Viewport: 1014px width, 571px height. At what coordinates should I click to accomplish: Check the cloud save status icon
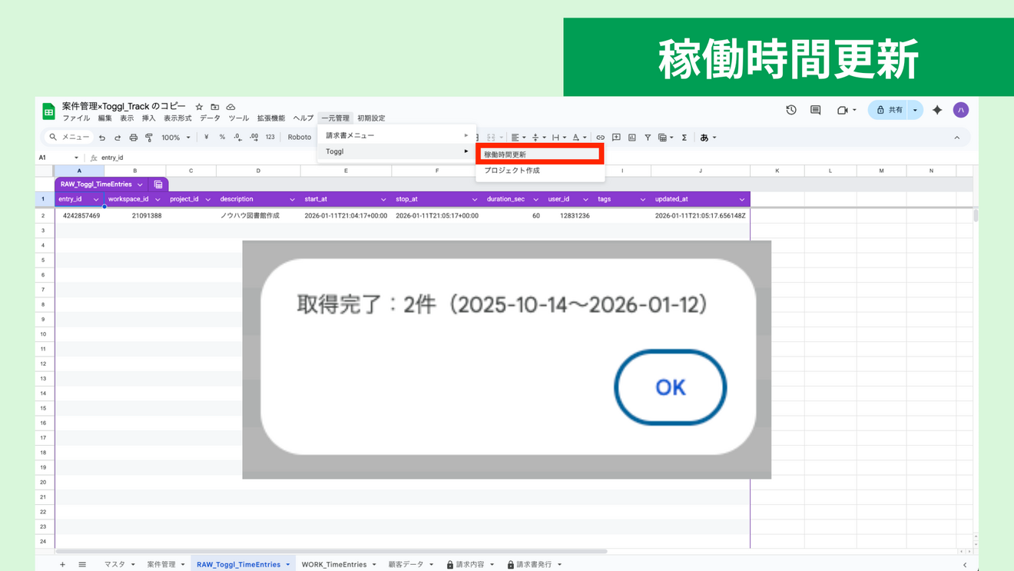tap(230, 107)
